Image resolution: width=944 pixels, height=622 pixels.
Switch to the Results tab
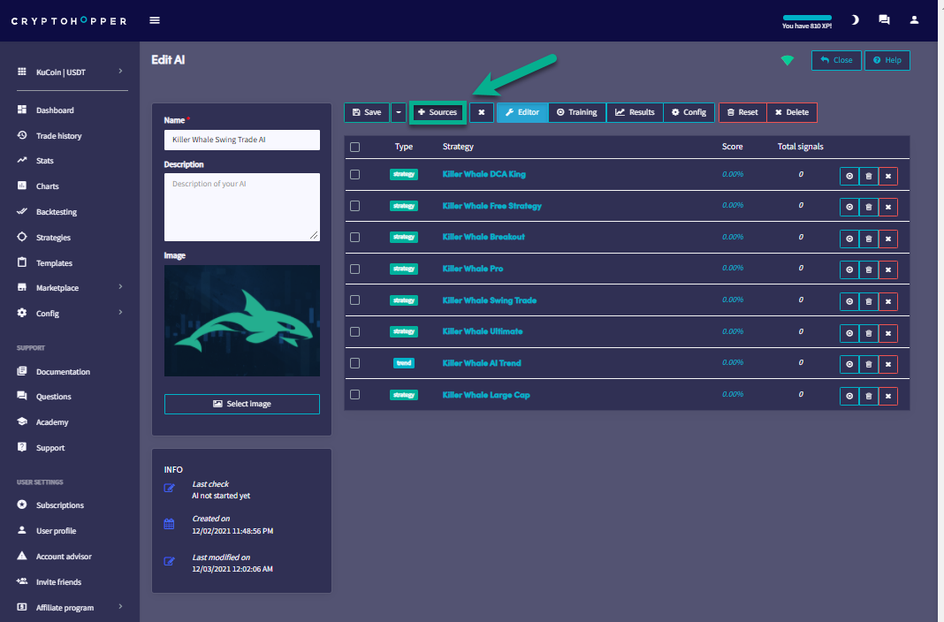point(635,112)
